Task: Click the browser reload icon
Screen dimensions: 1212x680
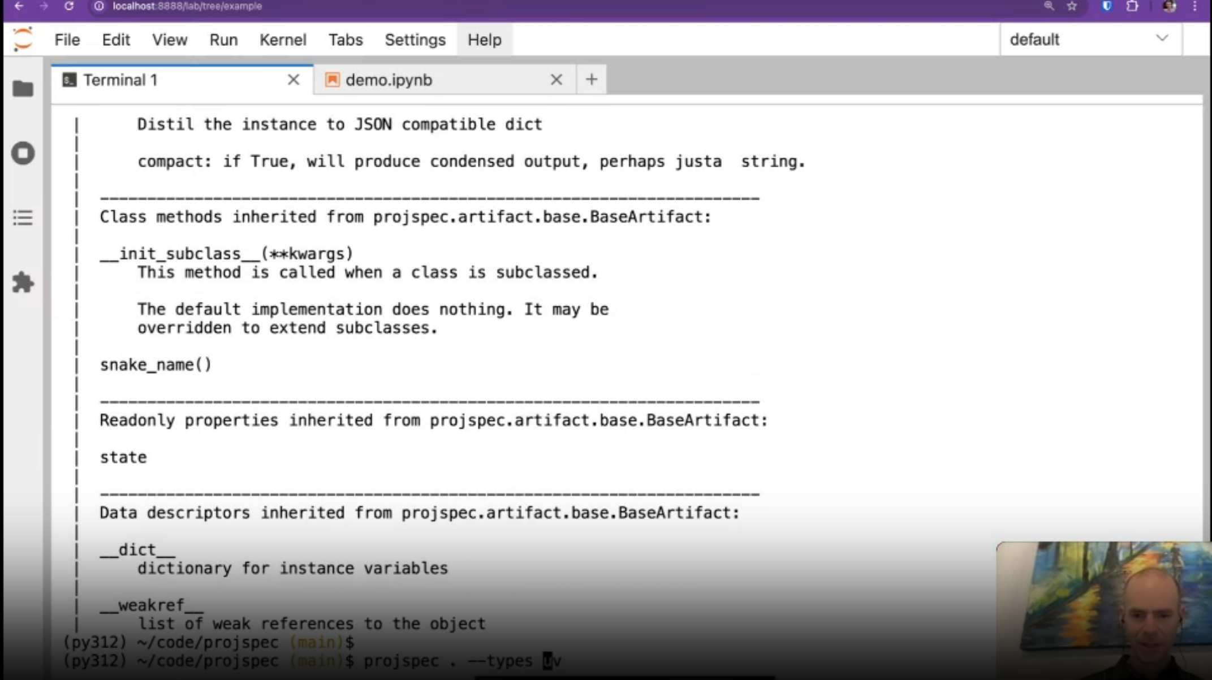Action: (x=69, y=6)
